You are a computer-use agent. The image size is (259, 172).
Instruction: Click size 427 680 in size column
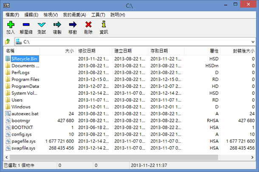(65, 121)
